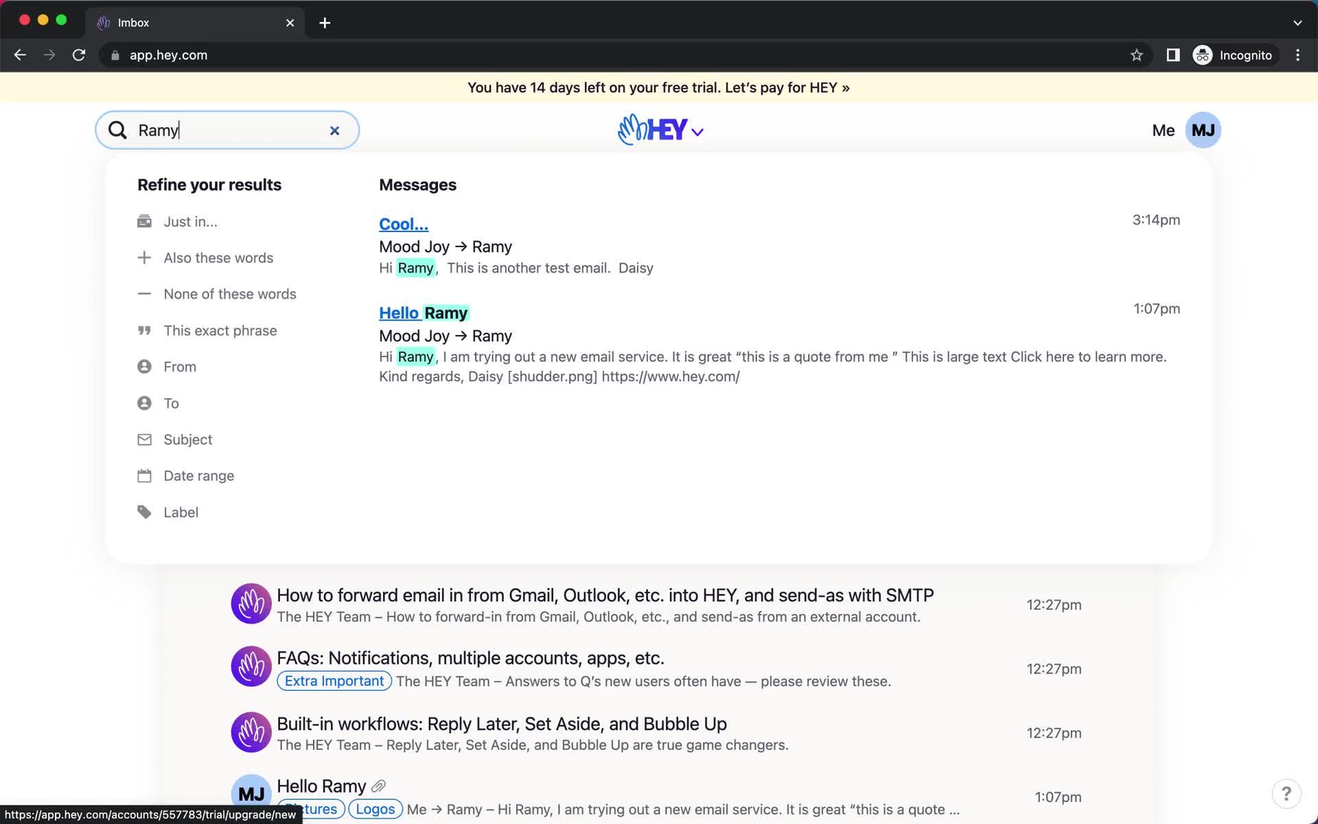
Task: Open the HEY logo menu
Action: tap(660, 130)
